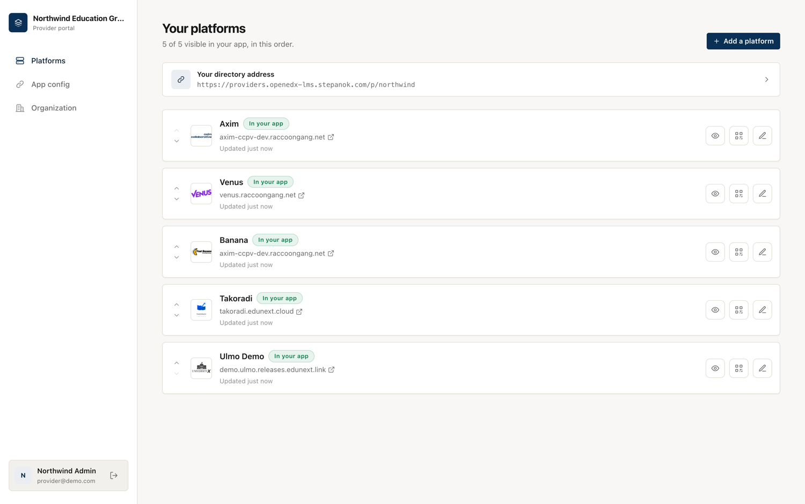Toggle visibility eye for Axim platform
Image resolution: width=805 pixels, height=504 pixels.
point(715,136)
